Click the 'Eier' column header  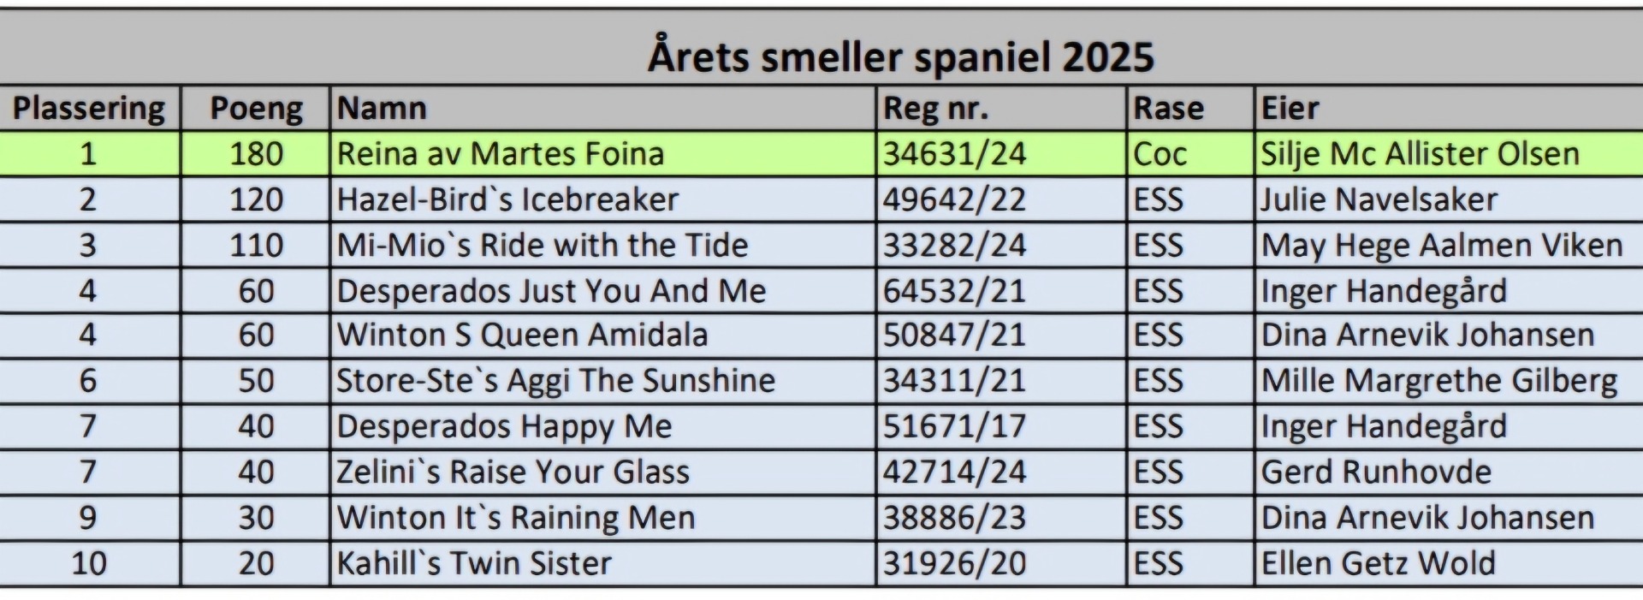click(1290, 109)
